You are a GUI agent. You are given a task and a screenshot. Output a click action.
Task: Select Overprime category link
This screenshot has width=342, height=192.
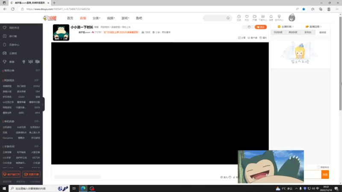tap(8, 138)
